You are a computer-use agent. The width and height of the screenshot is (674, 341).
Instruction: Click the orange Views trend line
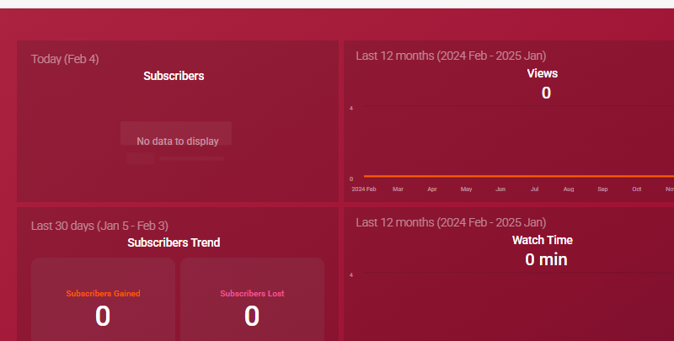519,176
